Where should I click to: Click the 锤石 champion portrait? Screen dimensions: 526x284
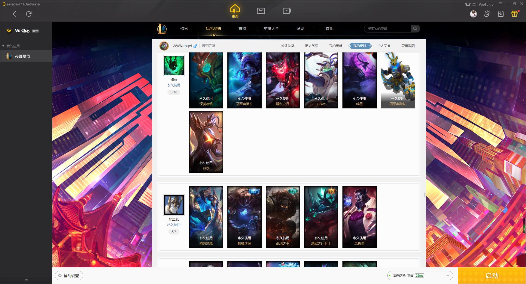174,66
